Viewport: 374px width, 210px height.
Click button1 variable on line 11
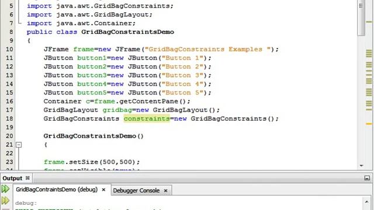point(92,58)
